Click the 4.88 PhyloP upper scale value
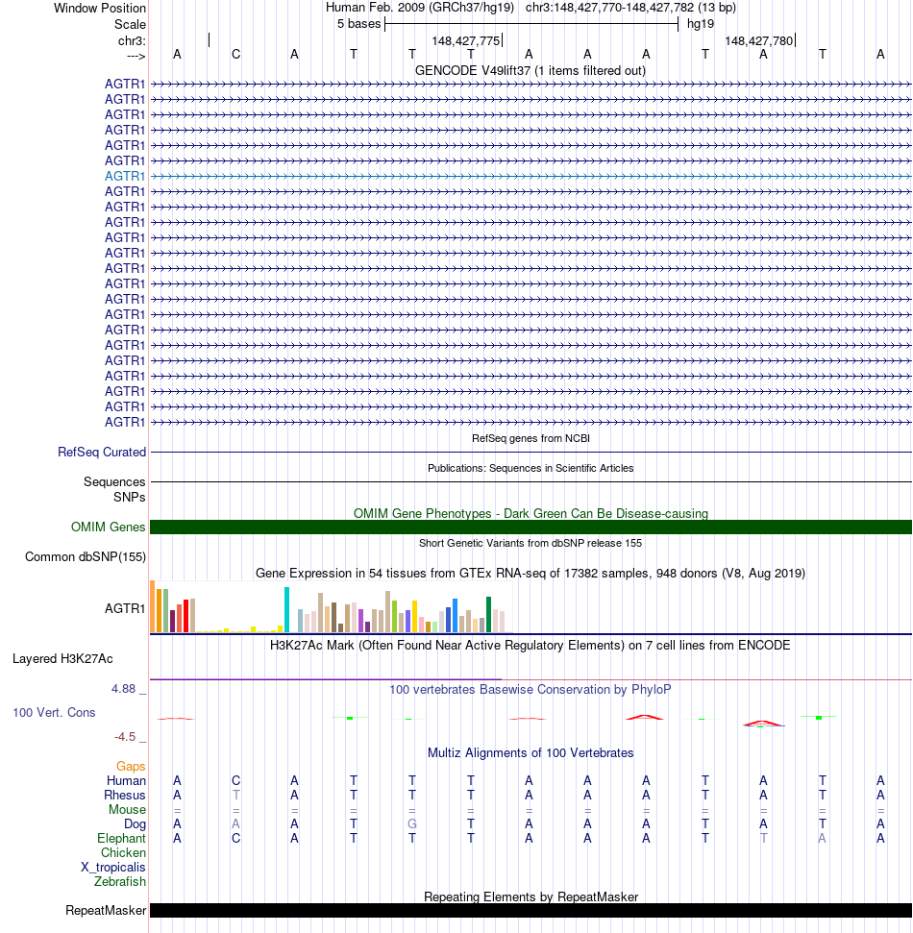This screenshot has width=913, height=933. click(124, 689)
